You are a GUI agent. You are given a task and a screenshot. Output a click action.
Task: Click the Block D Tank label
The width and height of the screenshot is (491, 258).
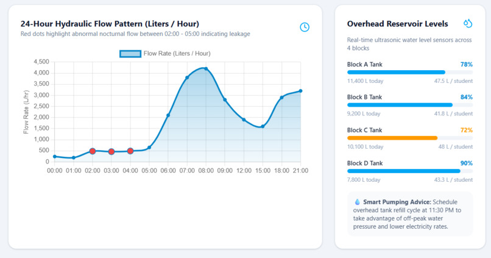[x=365, y=163]
